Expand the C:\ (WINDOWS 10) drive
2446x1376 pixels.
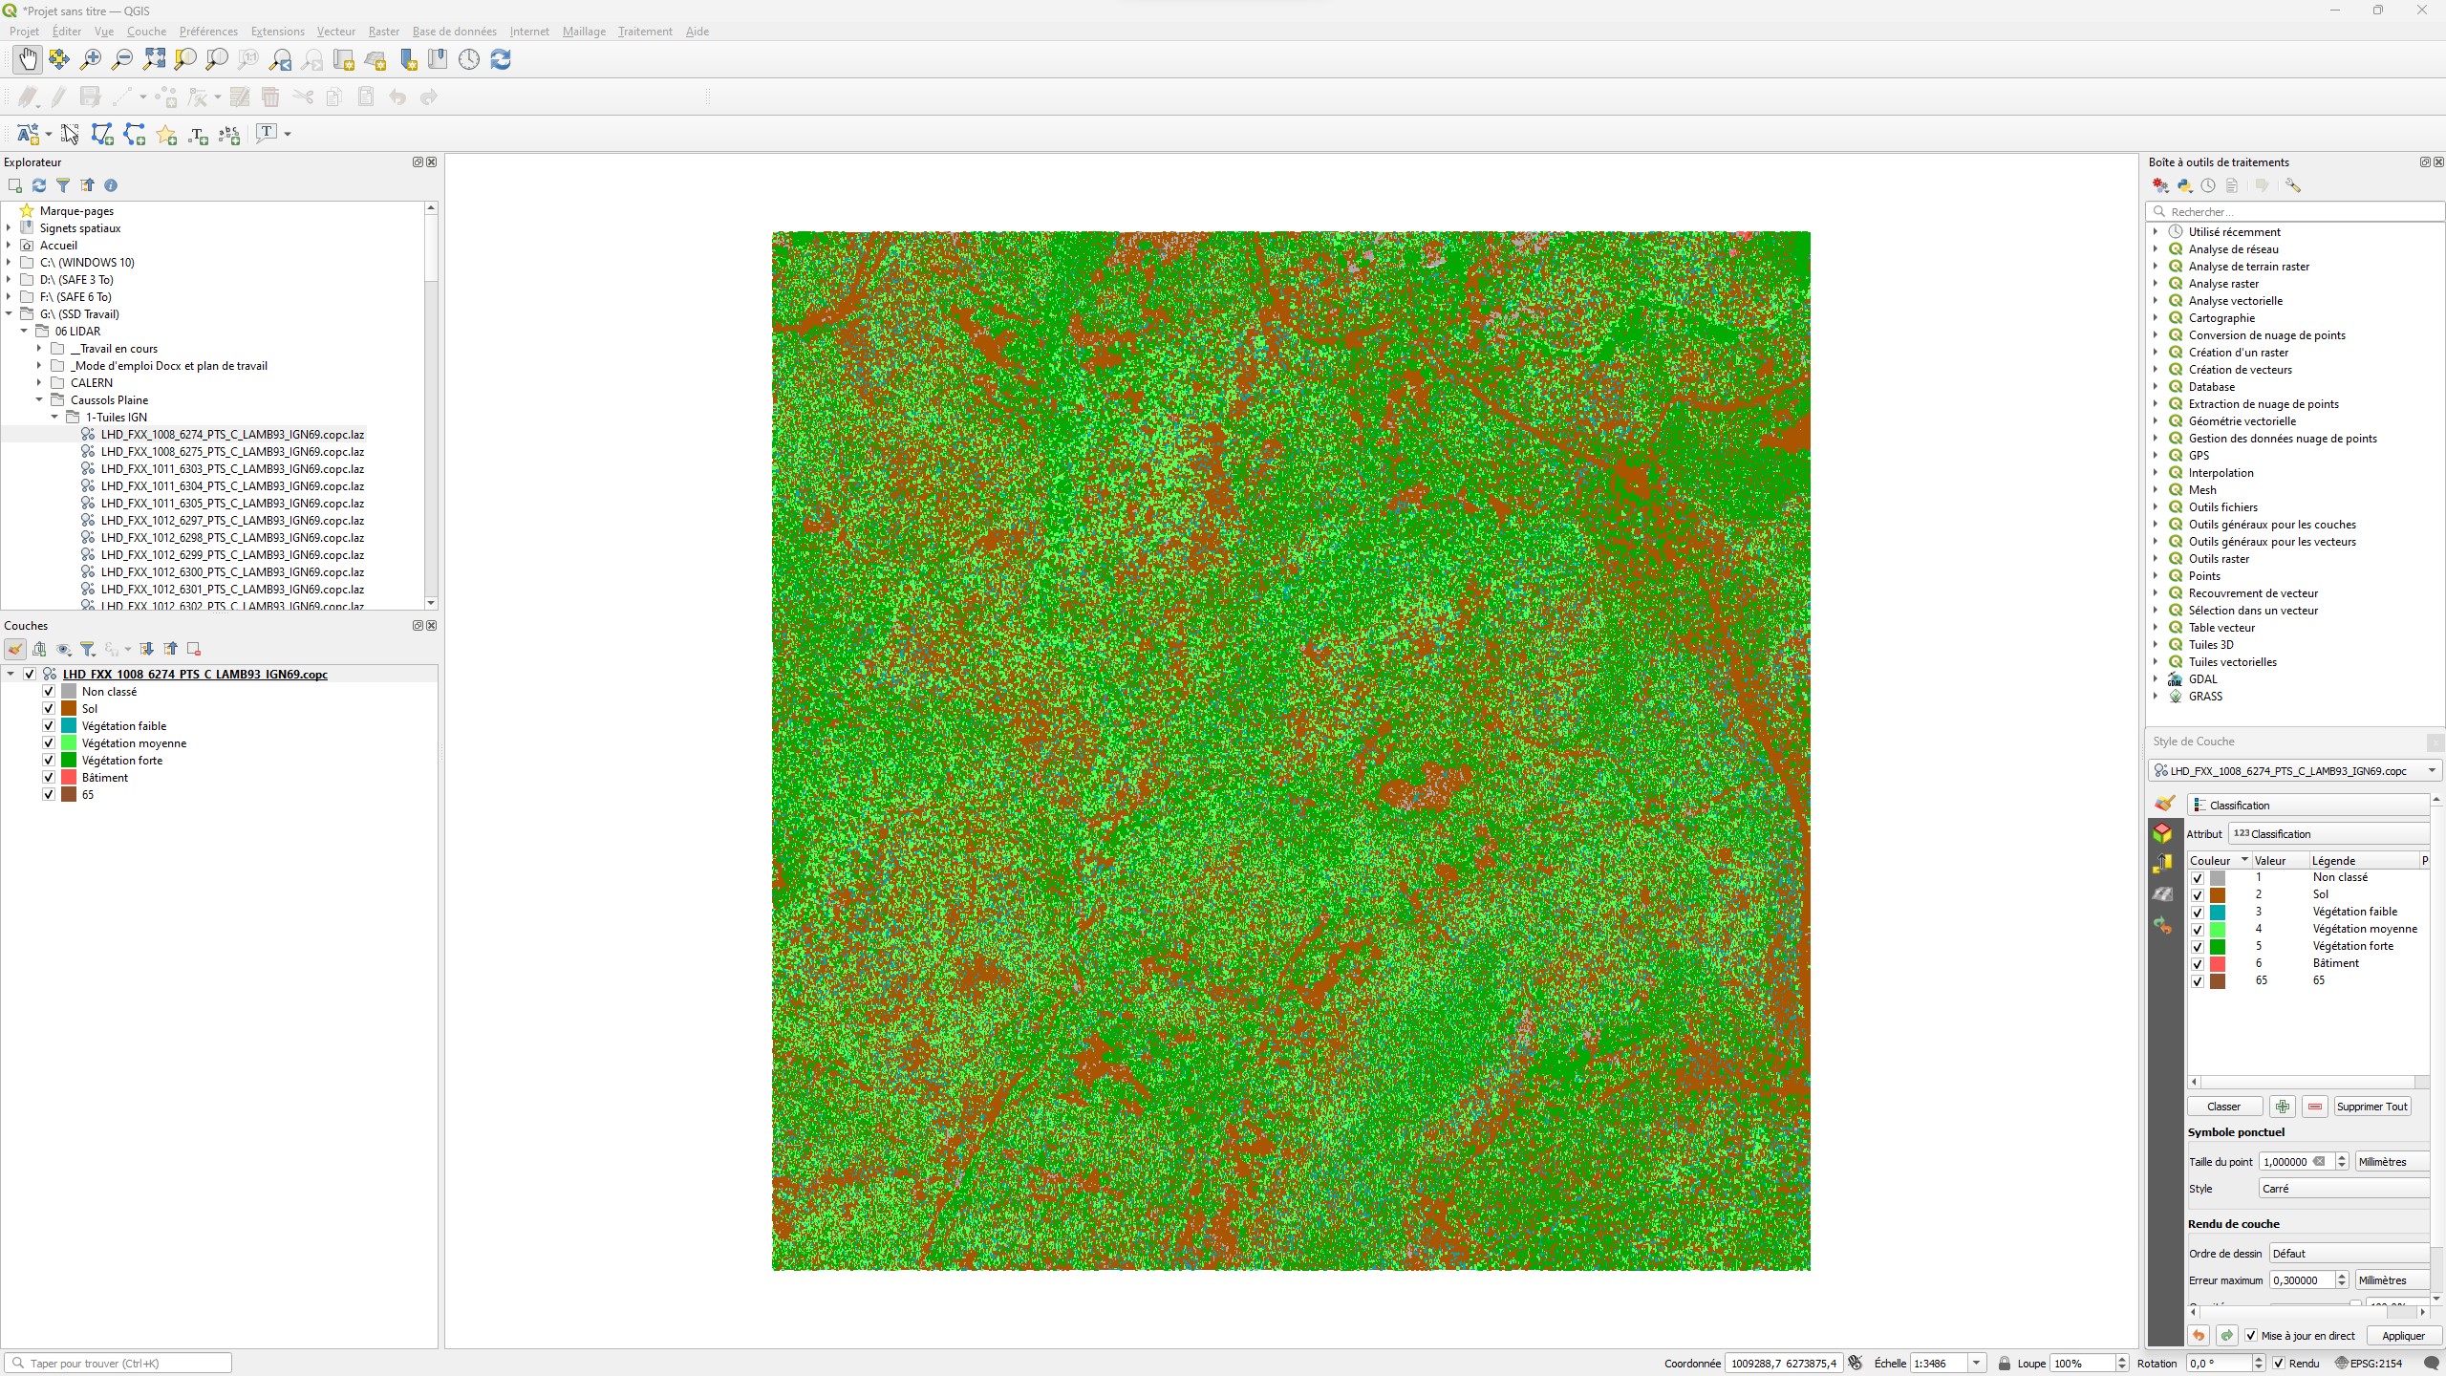(x=9, y=263)
